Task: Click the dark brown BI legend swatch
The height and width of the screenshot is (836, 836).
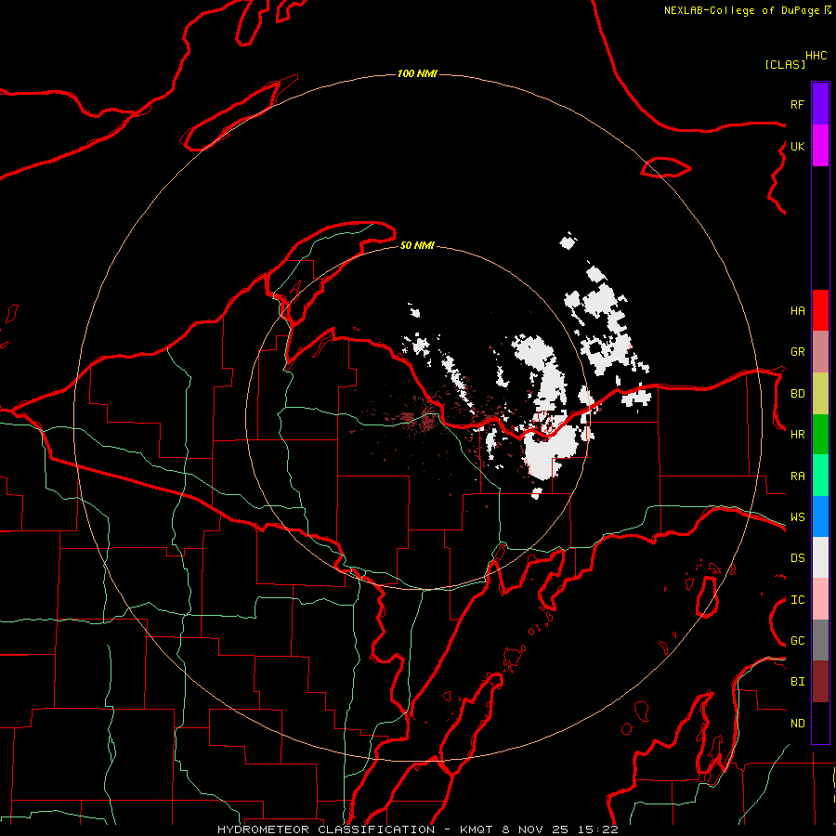Action: click(820, 682)
